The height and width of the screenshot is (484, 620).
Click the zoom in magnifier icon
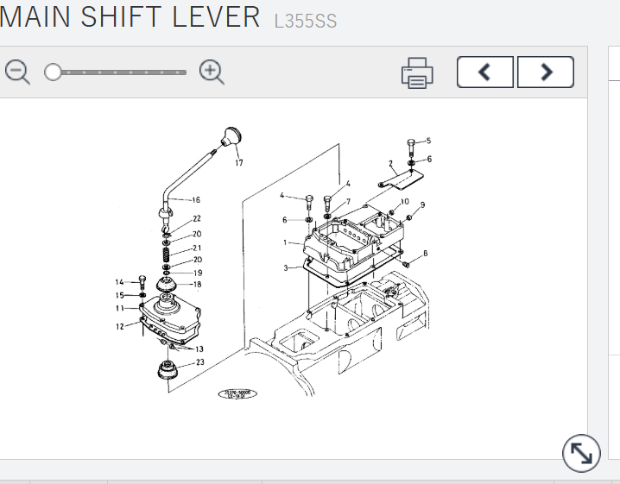pyautogui.click(x=212, y=72)
